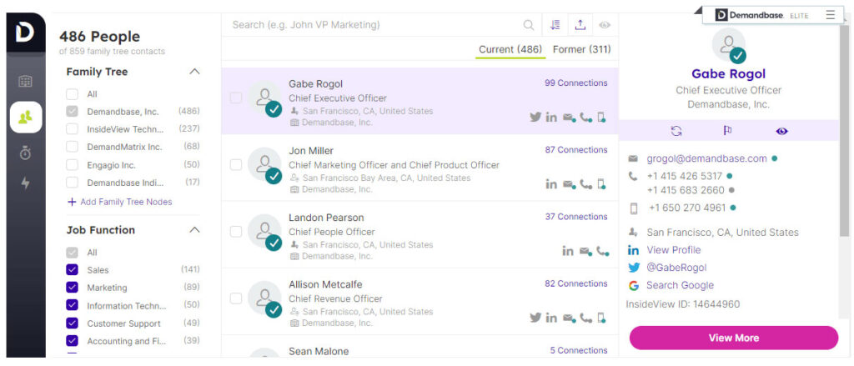Viewport: 854px width, 366px height.
Task: Collapse the Family Tree section
Action: click(195, 72)
